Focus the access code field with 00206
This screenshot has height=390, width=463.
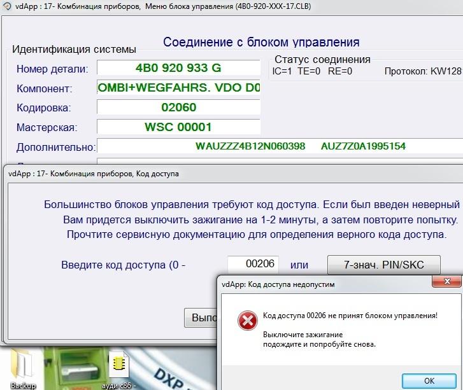(253, 264)
